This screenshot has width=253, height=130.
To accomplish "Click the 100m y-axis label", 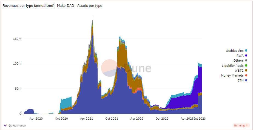I will click(x=17, y=64).
